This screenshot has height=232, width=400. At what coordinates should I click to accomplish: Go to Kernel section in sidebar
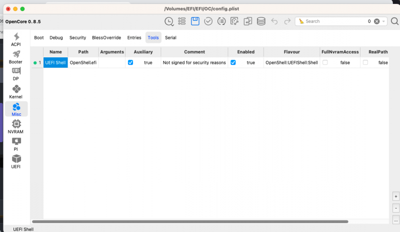(x=16, y=92)
